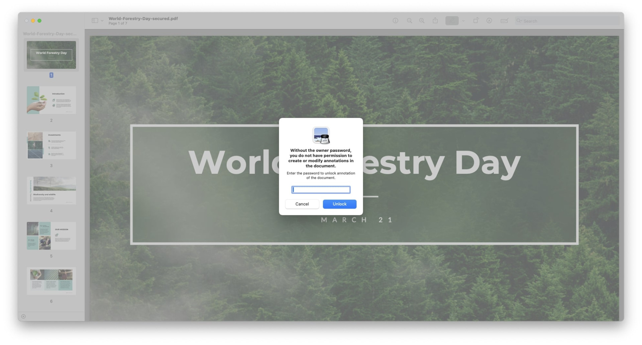Select the page 2 Introduction thumbnail
This screenshot has height=345, width=642.
tap(51, 100)
